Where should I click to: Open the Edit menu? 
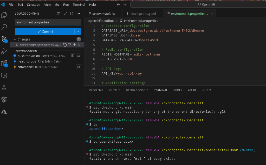[20, 5]
